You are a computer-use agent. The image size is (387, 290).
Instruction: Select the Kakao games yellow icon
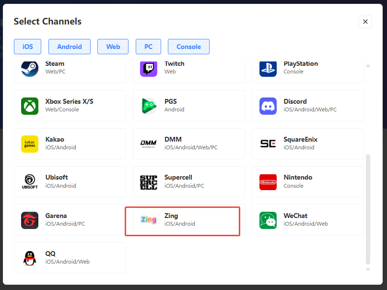(30, 144)
